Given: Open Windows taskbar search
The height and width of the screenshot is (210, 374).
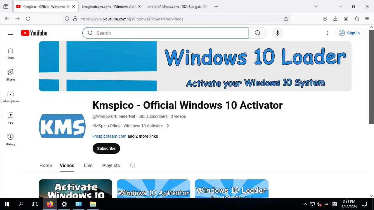Looking at the screenshot, I should (x=21, y=204).
